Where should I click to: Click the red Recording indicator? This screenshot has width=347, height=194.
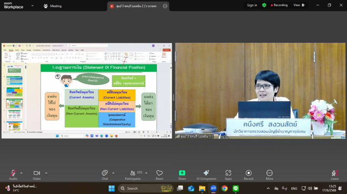coord(279,5)
